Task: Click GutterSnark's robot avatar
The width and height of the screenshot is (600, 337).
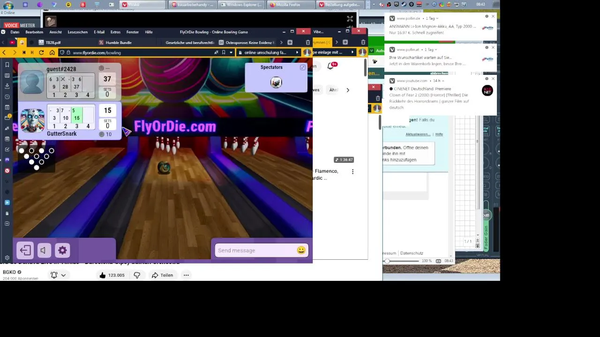Action: (32, 119)
